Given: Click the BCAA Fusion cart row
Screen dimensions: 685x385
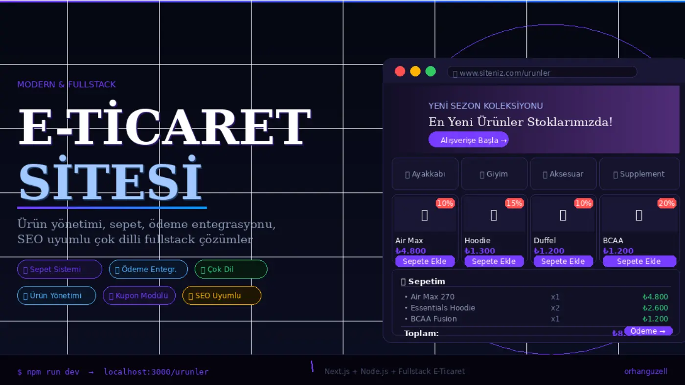Looking at the screenshot, I should point(536,319).
